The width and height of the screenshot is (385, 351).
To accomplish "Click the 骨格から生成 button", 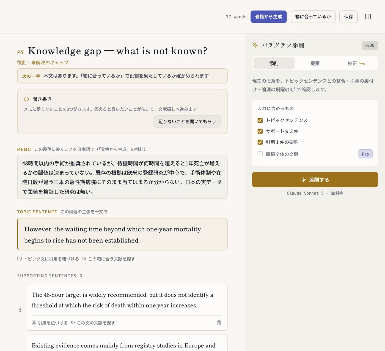I will pyautogui.click(x=269, y=17).
